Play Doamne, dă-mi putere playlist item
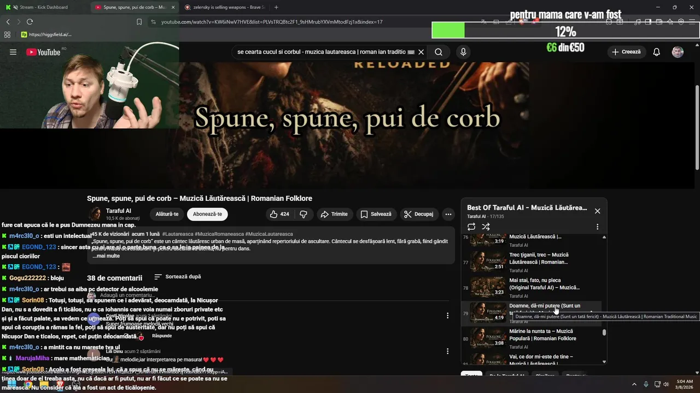The height and width of the screenshot is (393, 700). pyautogui.click(x=532, y=313)
